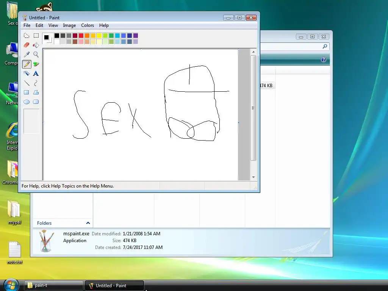388x291 pixels.
Task: Choose the Fill With Color bucket tool
Action: pos(36,45)
